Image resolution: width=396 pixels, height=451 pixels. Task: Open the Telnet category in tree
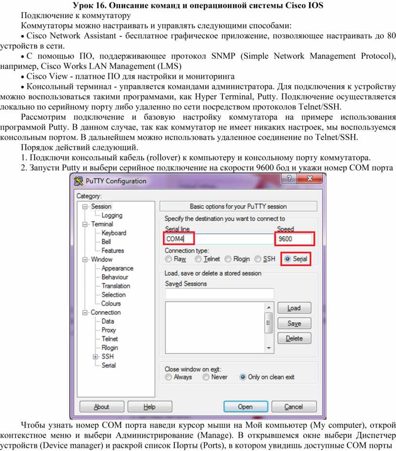click(x=110, y=339)
